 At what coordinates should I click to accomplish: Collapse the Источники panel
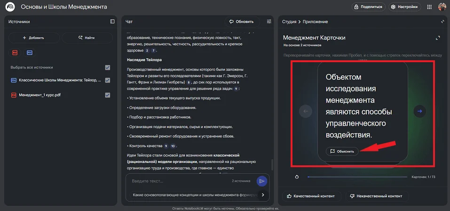click(112, 22)
